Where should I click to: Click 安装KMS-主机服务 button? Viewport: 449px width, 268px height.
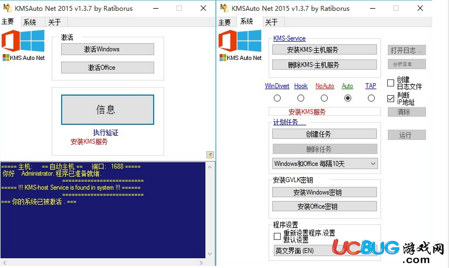coord(325,50)
